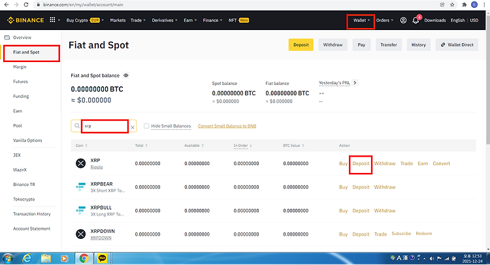Image resolution: width=490 pixels, height=265 pixels.
Task: Click the Transfer button
Action: point(389,44)
